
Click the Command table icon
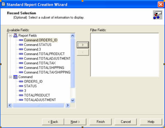click(15, 77)
